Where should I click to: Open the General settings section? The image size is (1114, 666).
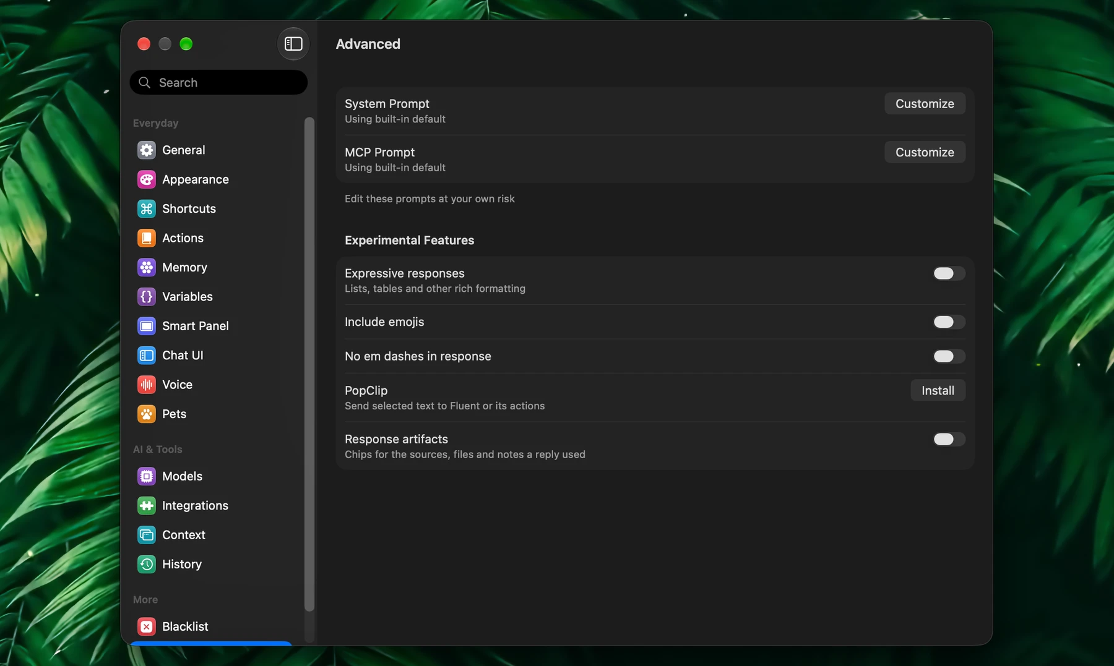[x=211, y=150]
